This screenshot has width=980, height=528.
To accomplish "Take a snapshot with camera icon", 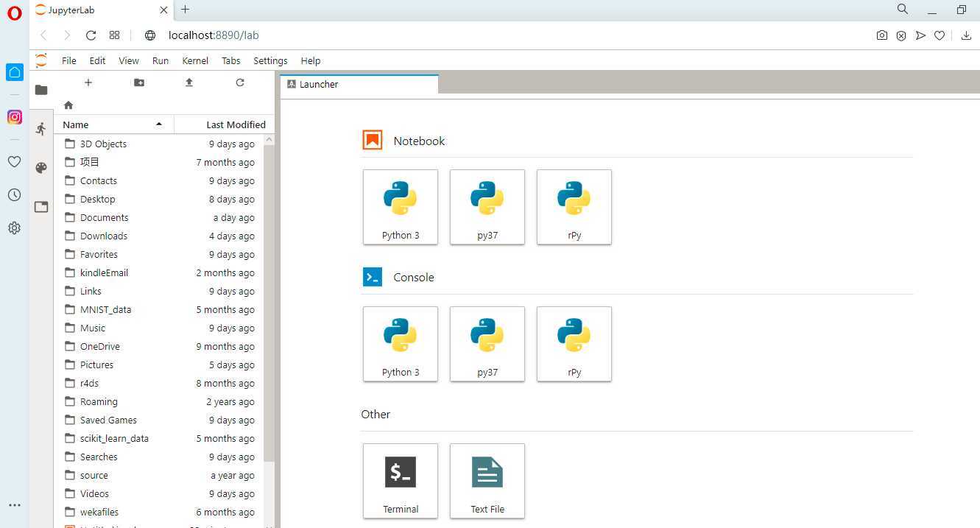I will pos(882,35).
